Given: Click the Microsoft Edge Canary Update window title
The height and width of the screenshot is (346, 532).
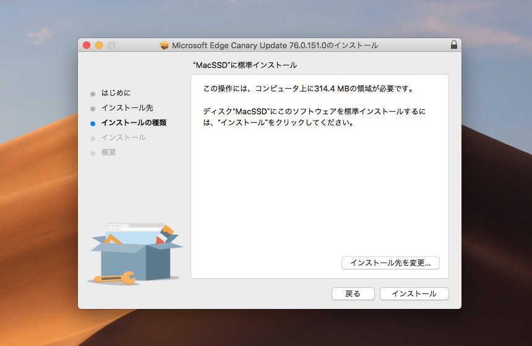Looking at the screenshot, I should click(x=275, y=45).
